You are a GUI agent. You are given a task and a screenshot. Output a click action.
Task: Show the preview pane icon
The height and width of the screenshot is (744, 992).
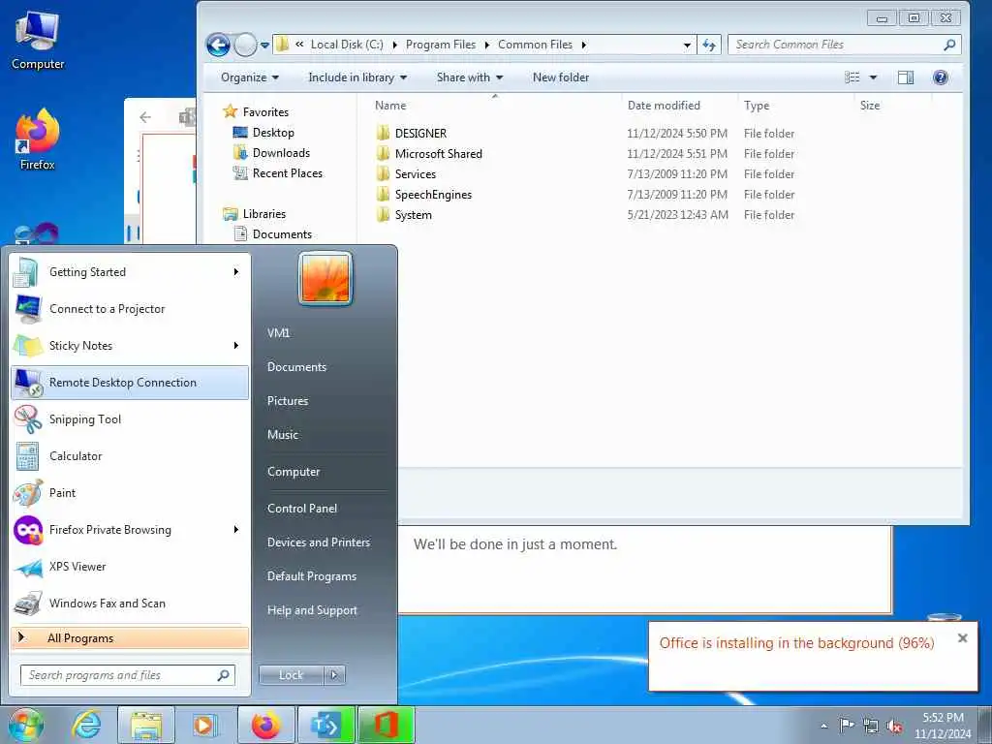click(906, 77)
